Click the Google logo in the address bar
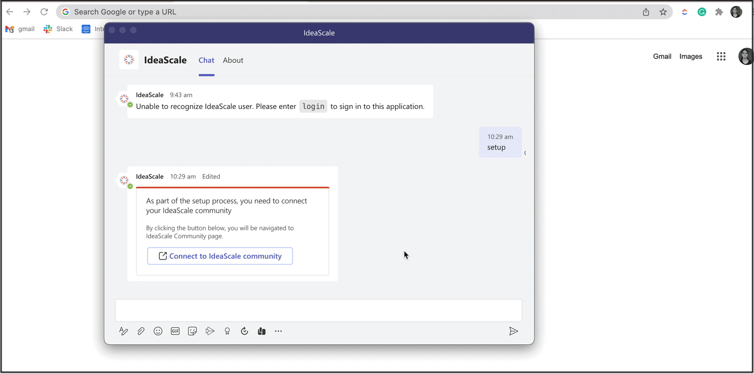754x374 pixels. click(x=66, y=12)
